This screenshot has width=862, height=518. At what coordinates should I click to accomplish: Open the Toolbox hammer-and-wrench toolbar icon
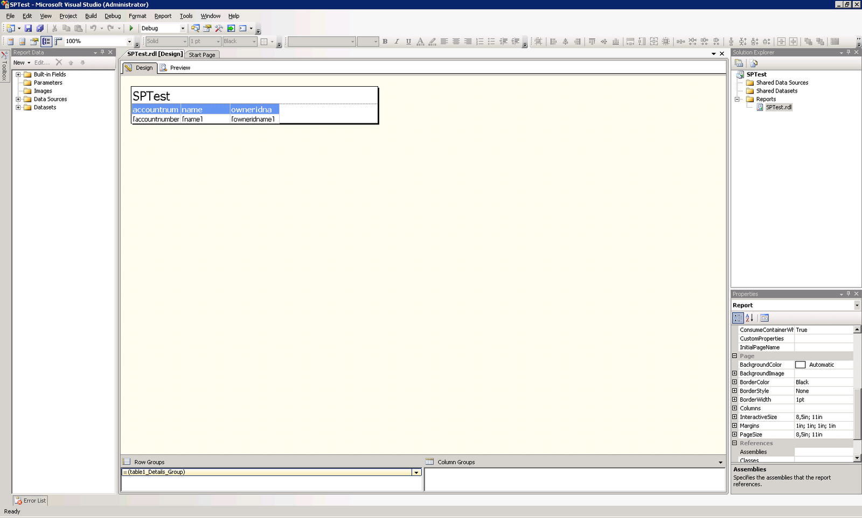click(219, 28)
